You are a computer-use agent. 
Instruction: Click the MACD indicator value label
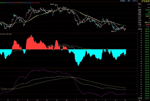[x=7, y=34]
